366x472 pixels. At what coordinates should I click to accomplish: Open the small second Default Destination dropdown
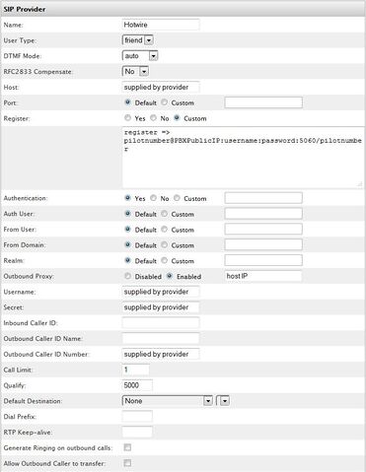(x=223, y=401)
